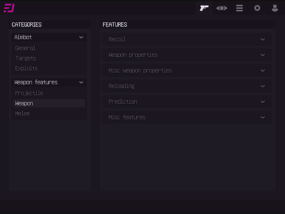Screen dimensions: 285x214
Task: Collapse the Weapon features category chevron
Action: 81,82
